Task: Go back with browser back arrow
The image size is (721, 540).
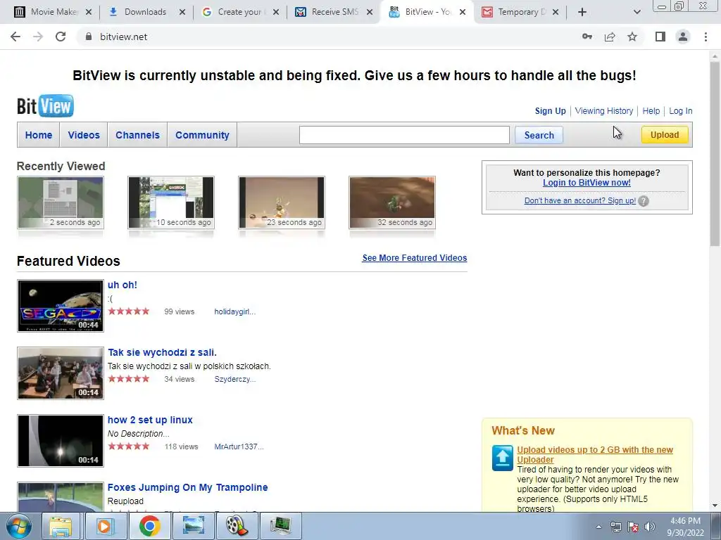Action: coord(15,37)
